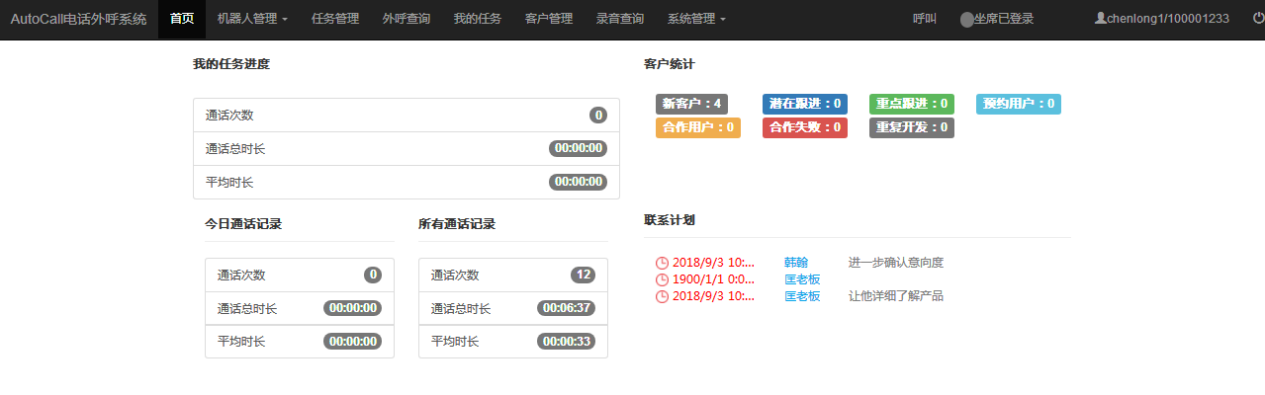This screenshot has height=395, width=1265.
Task: Click the gray 新客户 badge
Action: pos(691,104)
